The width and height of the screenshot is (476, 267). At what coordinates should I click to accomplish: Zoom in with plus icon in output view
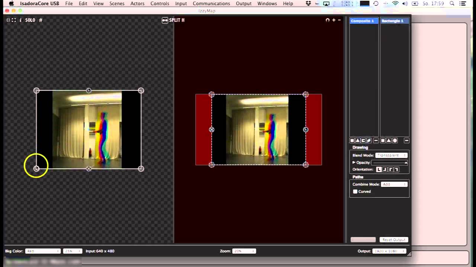[334, 20]
